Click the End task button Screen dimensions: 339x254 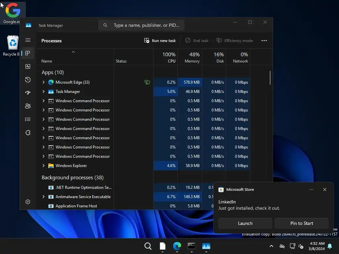click(x=197, y=41)
